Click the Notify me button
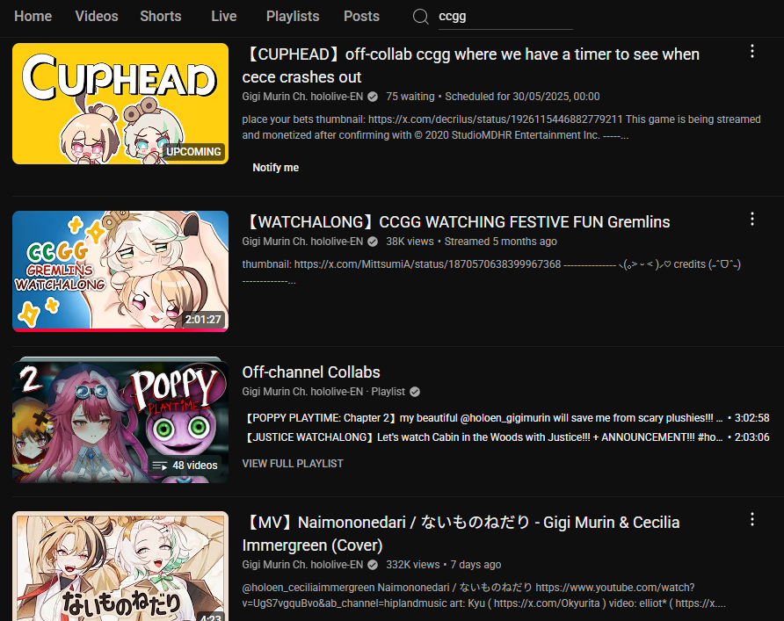The height and width of the screenshot is (621, 784). 275,168
